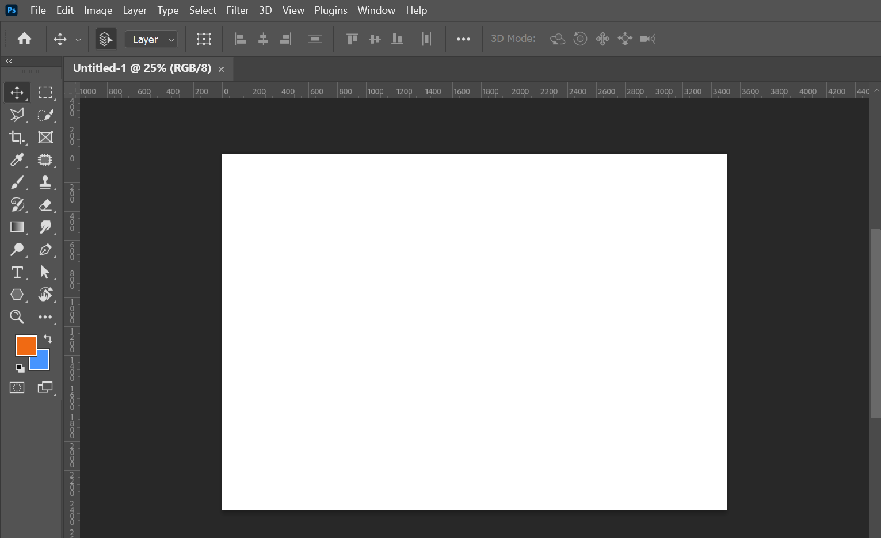
Task: Select the Rectangular Marquee tool
Action: pyautogui.click(x=45, y=93)
